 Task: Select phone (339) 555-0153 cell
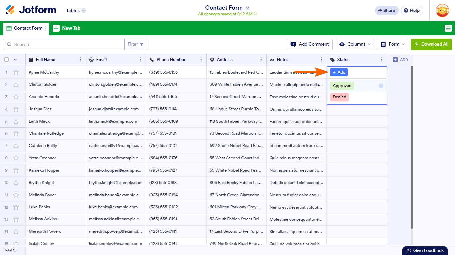(x=176, y=72)
